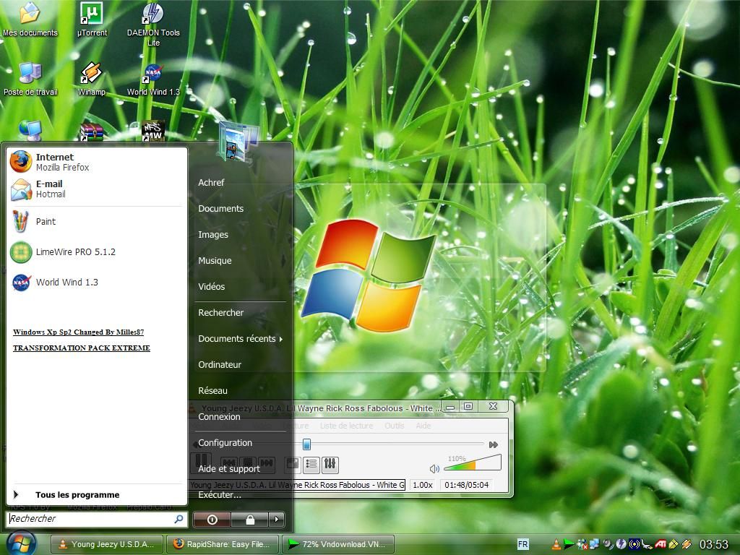The height and width of the screenshot is (555, 740).
Task: Open Mes documents desktop icon
Action: click(x=30, y=20)
